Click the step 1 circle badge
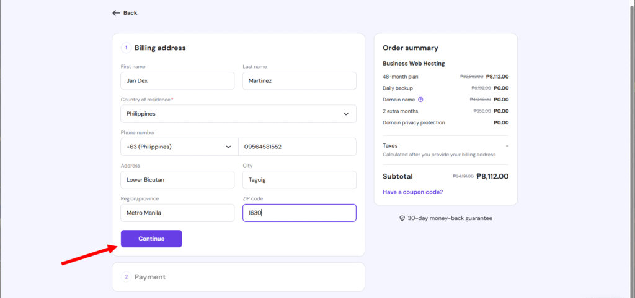Screen dimensions: 635x298 tap(126, 48)
